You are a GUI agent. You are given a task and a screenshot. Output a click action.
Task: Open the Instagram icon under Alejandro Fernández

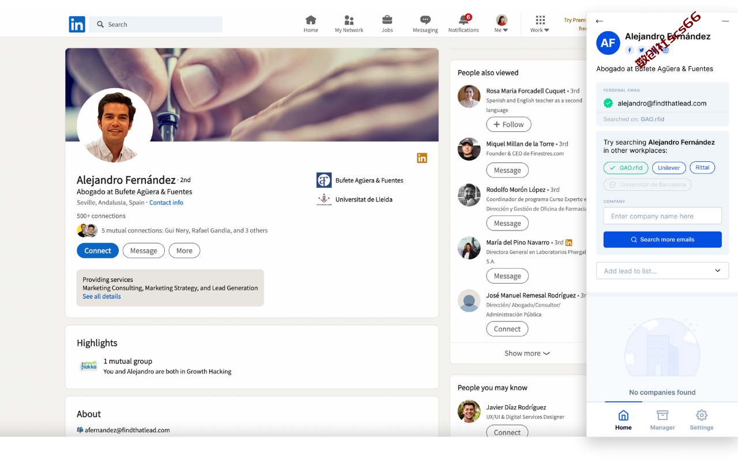tap(665, 50)
